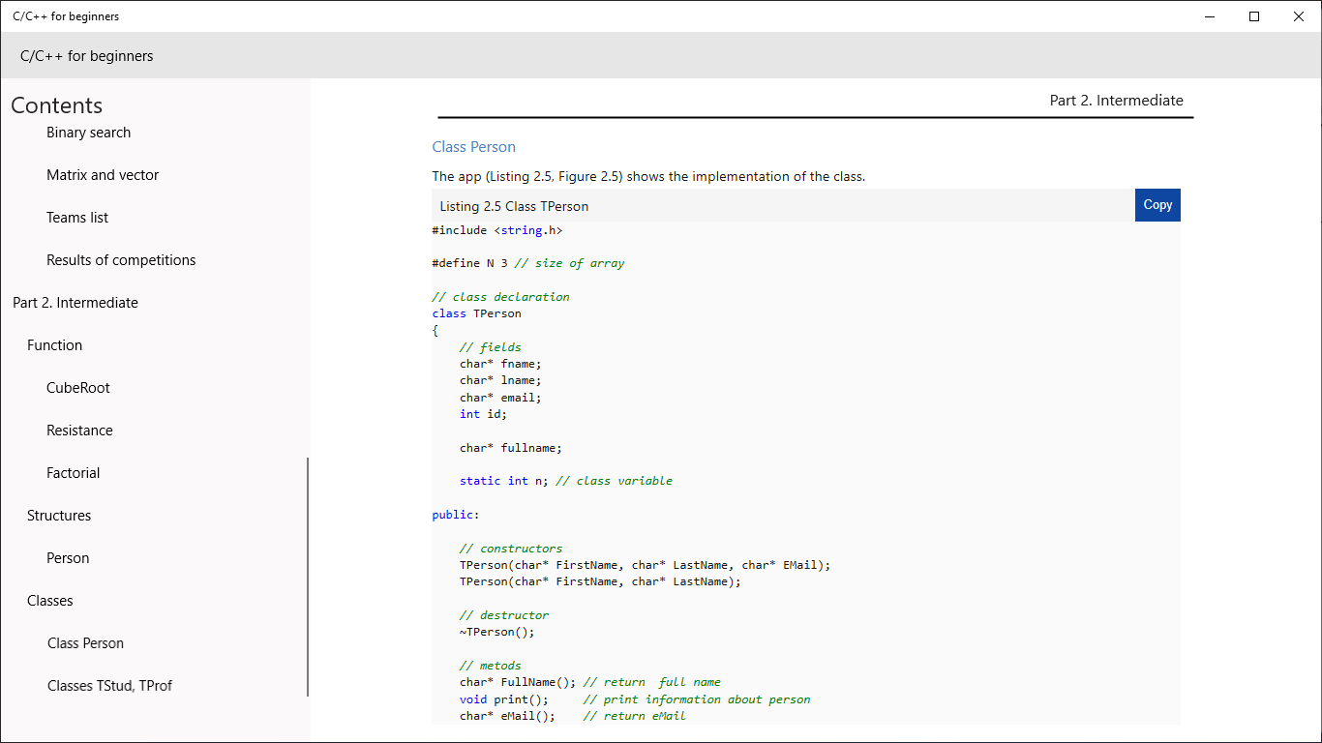Expand the Structures section
This screenshot has width=1322, height=743.
pyautogui.click(x=59, y=515)
